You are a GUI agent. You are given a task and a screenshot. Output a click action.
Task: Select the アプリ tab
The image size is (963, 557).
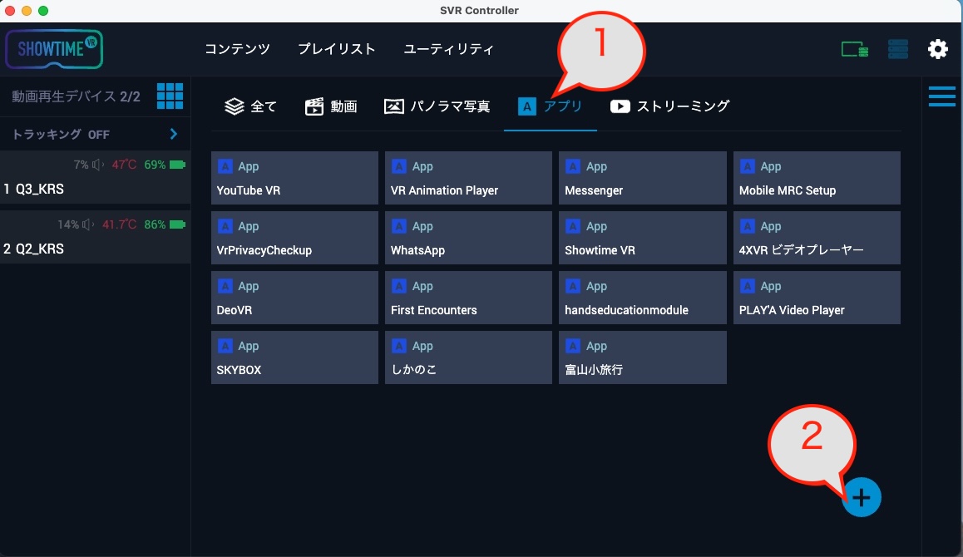click(551, 106)
